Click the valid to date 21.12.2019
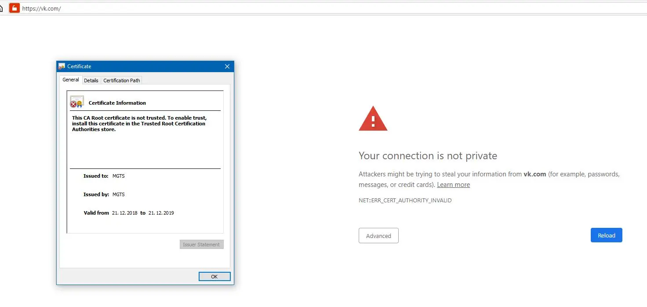This screenshot has height=307, width=647. pos(161,213)
